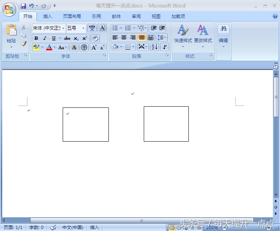Increase paragraph indent
Viewport: 280px width, 231px height.
[162, 28]
